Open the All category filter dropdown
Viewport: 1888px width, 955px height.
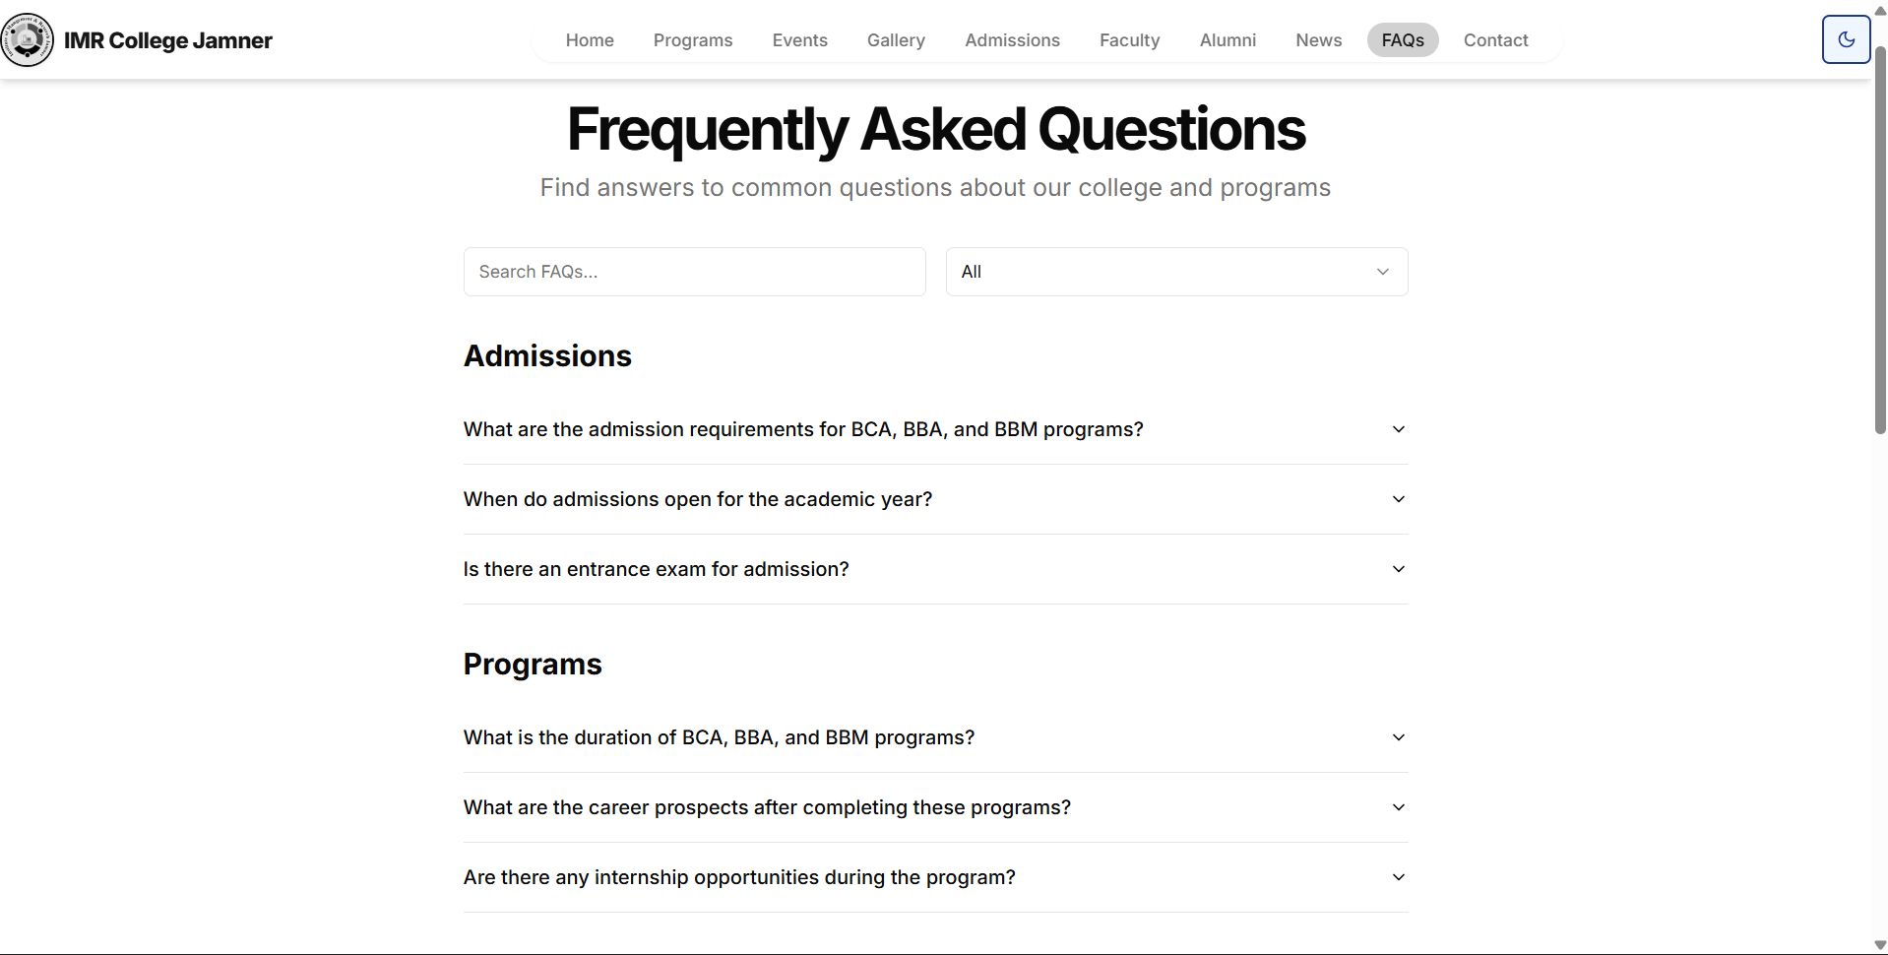point(1176,272)
